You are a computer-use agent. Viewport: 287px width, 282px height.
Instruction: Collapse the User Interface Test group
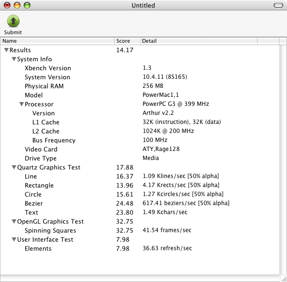[14, 240]
